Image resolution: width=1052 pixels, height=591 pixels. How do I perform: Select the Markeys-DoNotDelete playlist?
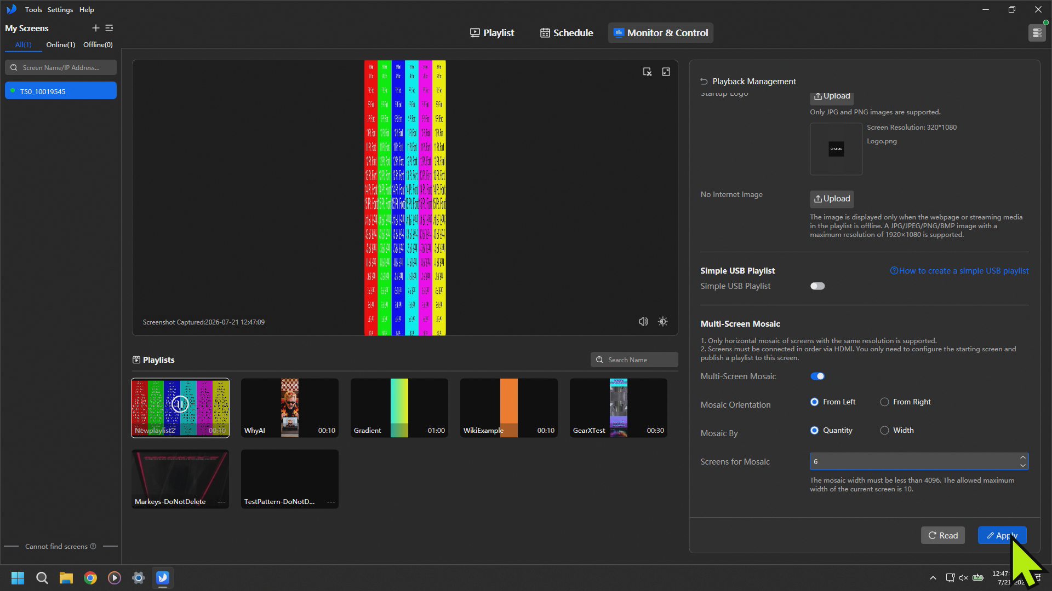click(x=180, y=479)
